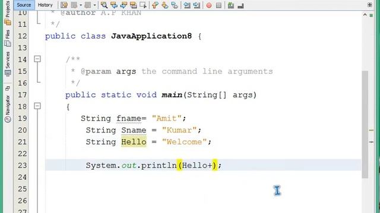Switch to the History view tab

click(x=45, y=5)
